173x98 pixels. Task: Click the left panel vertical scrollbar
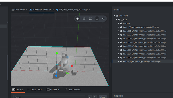(7, 67)
